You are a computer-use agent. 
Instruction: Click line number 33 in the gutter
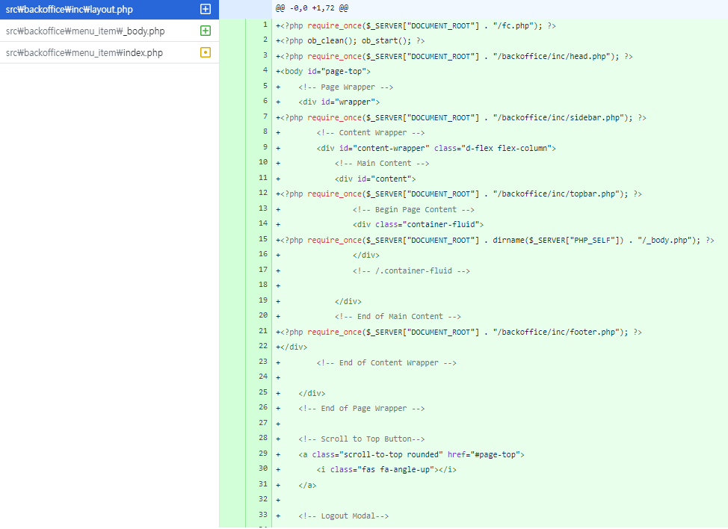coord(263,514)
